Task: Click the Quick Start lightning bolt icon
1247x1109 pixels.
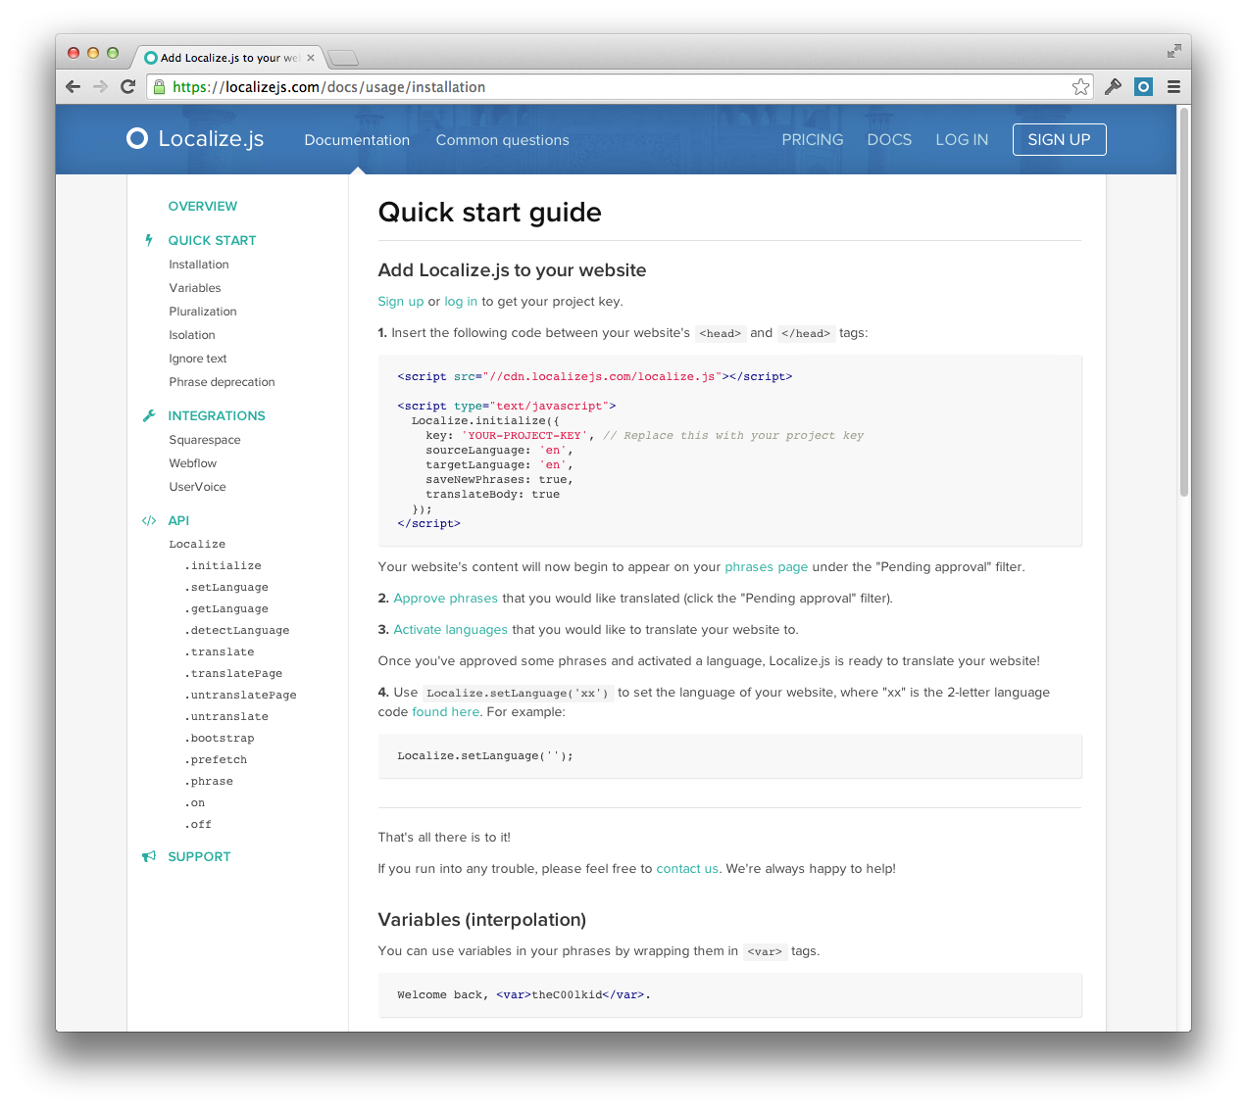Action: click(149, 240)
